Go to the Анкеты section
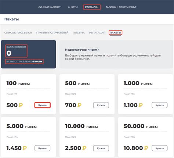The height and width of the screenshot is (158, 174). 73,7
